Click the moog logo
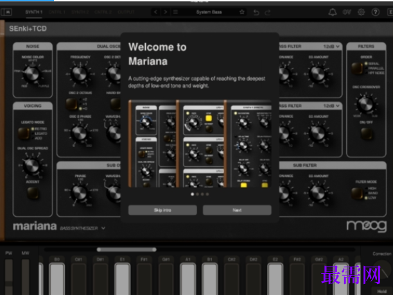393x295 pixels. pyautogui.click(x=367, y=226)
